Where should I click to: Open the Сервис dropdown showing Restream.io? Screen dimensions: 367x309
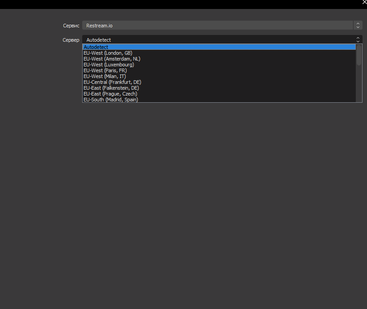click(218, 26)
